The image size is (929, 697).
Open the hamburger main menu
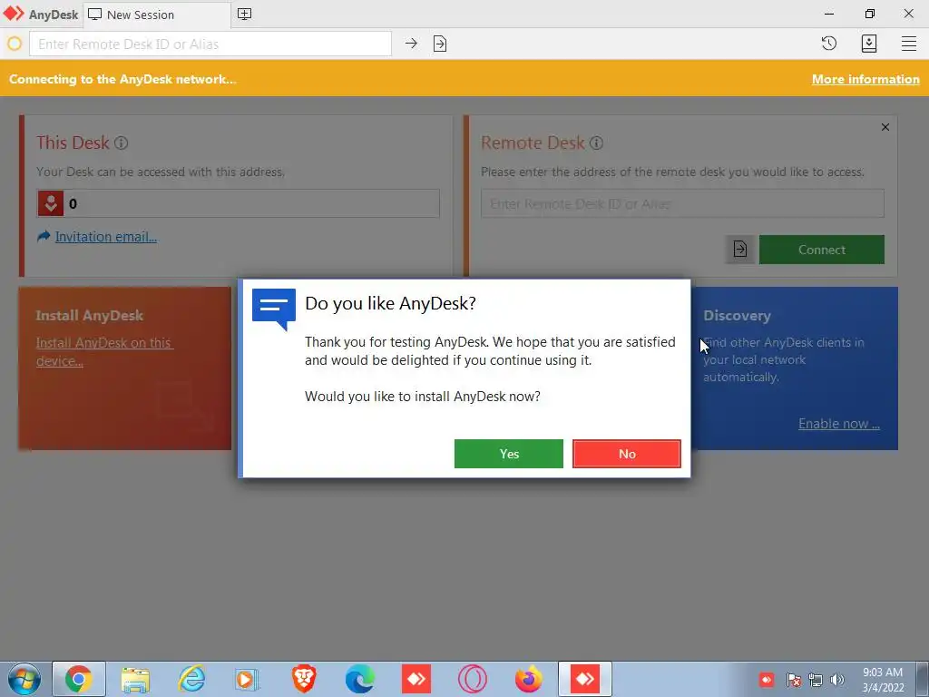909,44
